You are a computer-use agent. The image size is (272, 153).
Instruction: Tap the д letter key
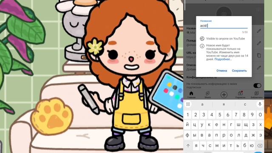(246, 135)
